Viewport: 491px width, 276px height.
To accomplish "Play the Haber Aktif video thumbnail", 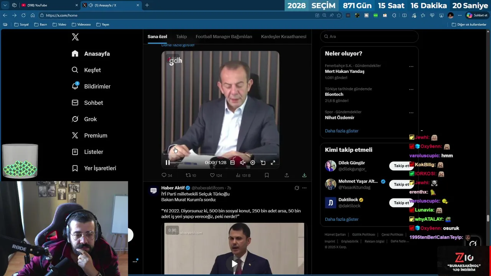I will tap(234, 263).
